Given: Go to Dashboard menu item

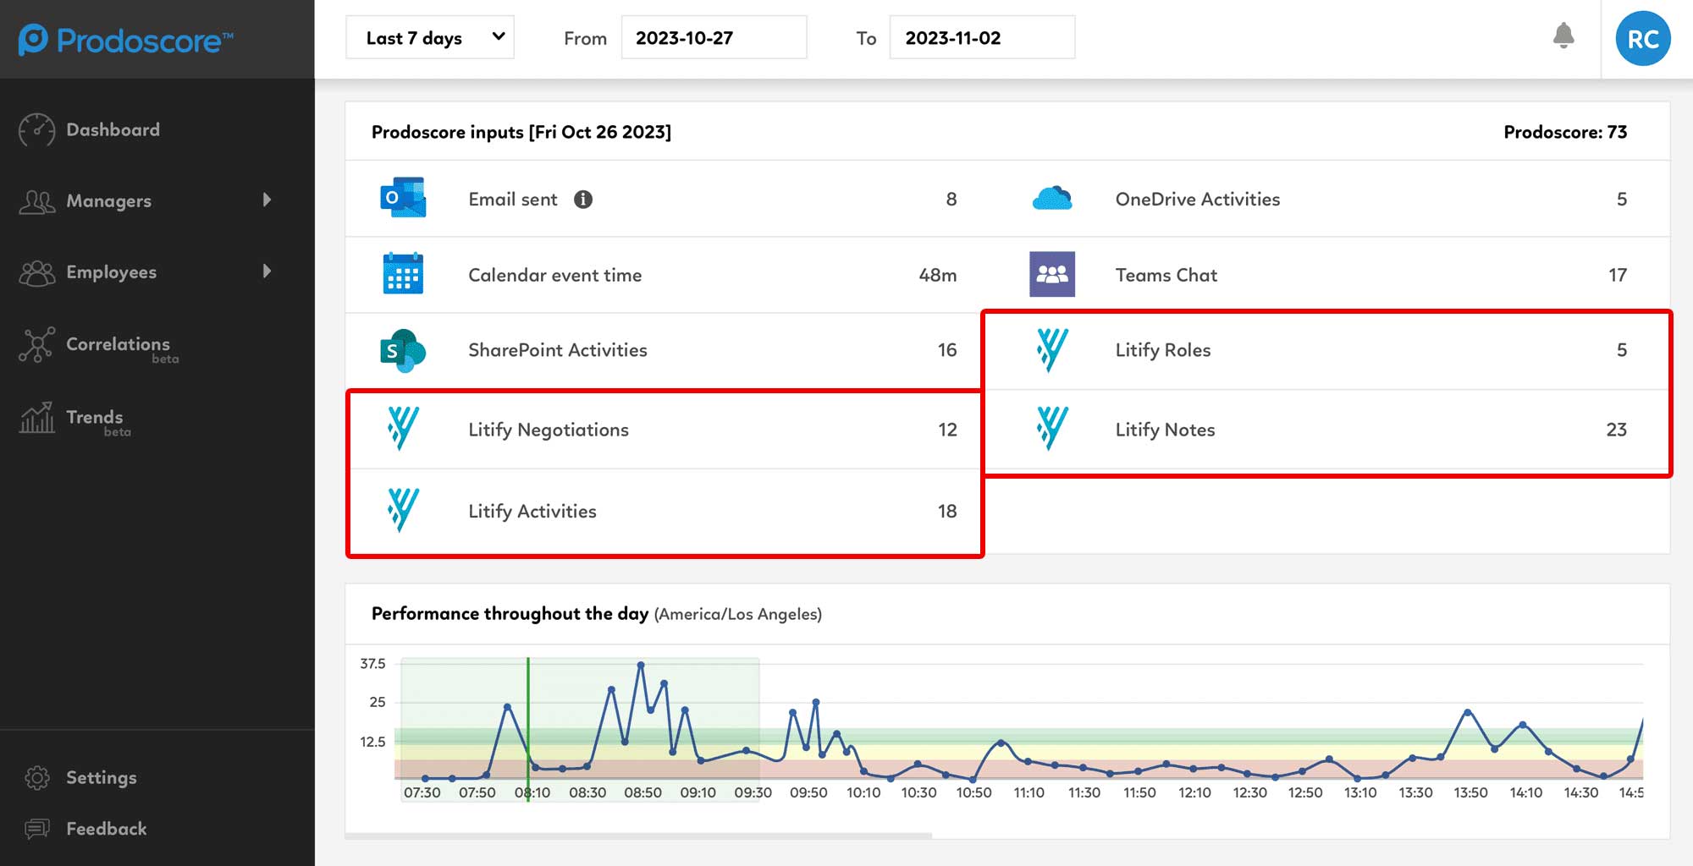Looking at the screenshot, I should coord(113,130).
